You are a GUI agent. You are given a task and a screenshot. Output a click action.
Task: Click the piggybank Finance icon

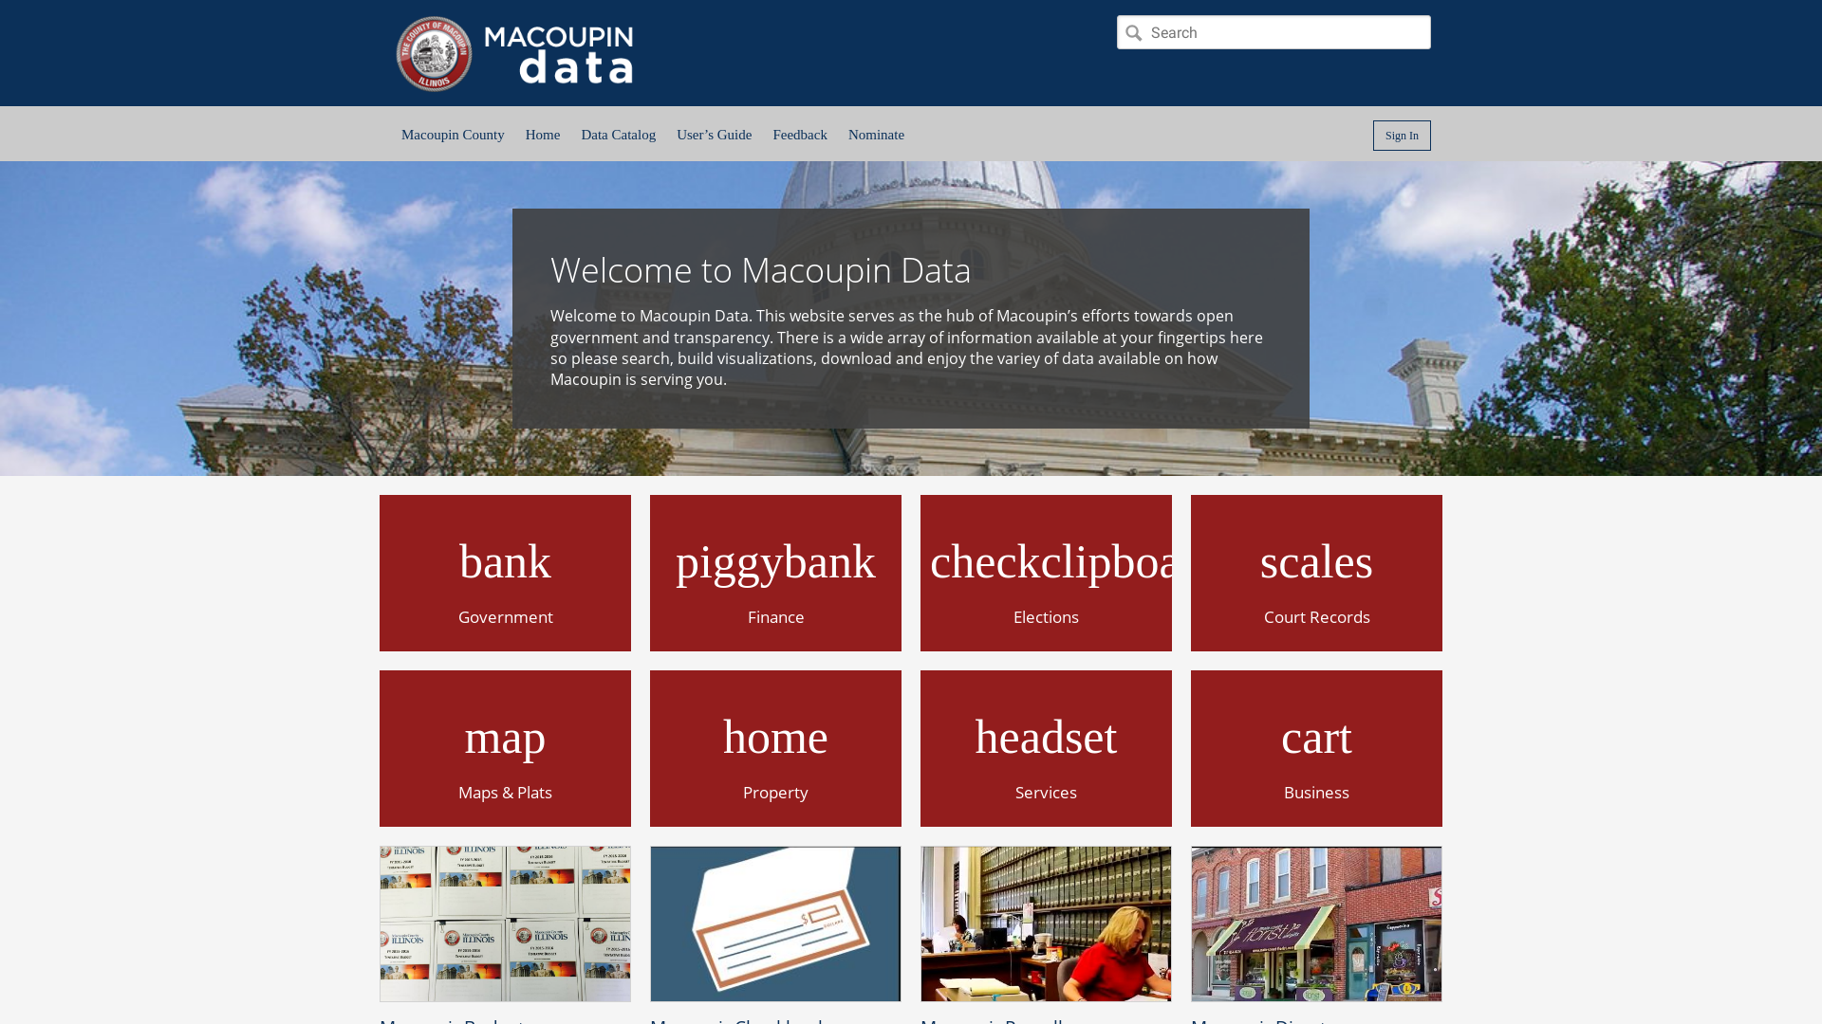point(776,573)
